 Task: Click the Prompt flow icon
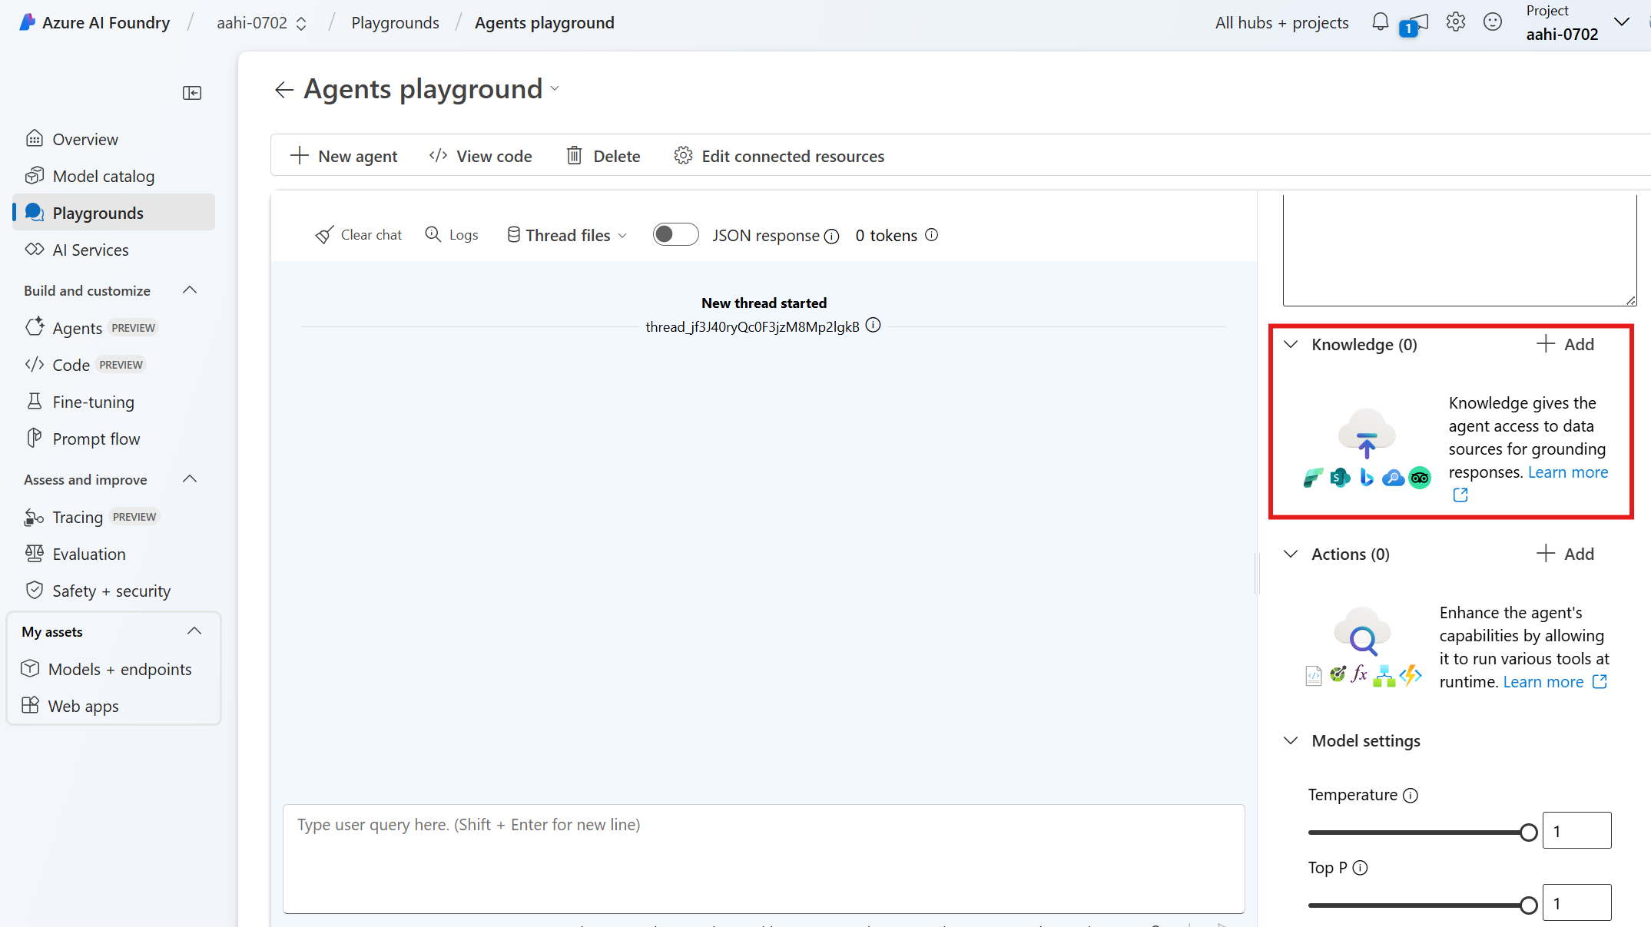click(x=35, y=439)
